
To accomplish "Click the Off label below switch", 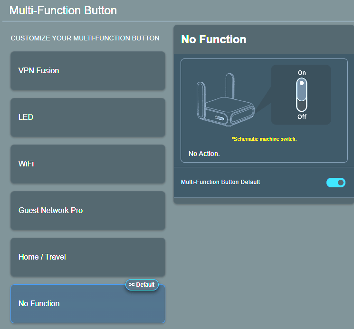I will (x=302, y=116).
